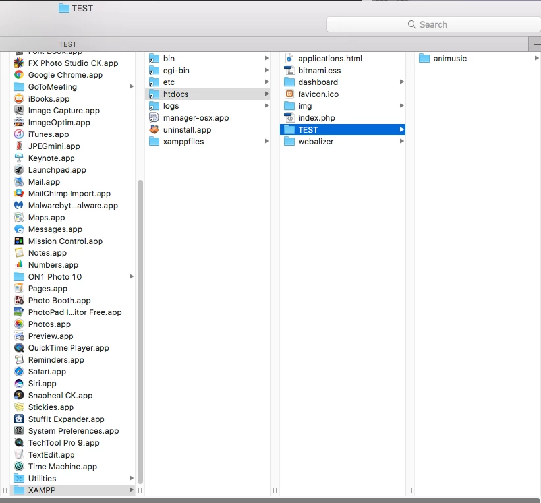Click the Siri app icon
This screenshot has width=541, height=503.
tap(19, 384)
